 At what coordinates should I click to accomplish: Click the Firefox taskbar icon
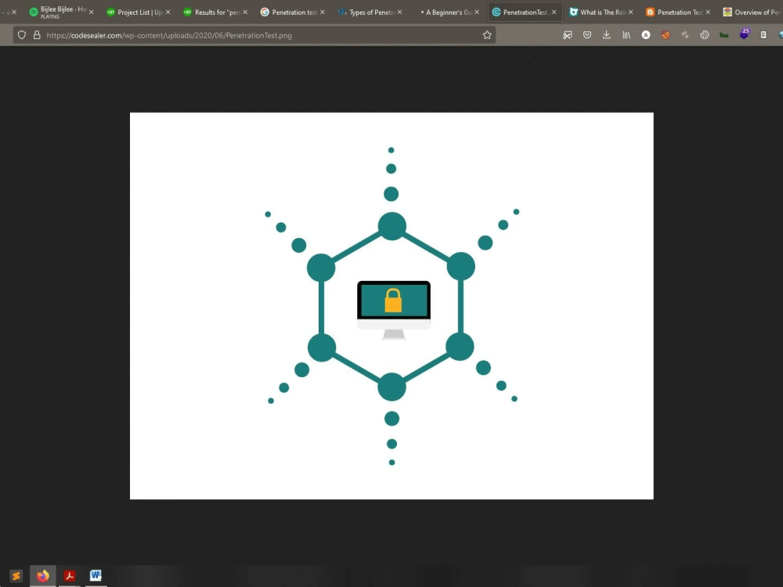tap(43, 576)
